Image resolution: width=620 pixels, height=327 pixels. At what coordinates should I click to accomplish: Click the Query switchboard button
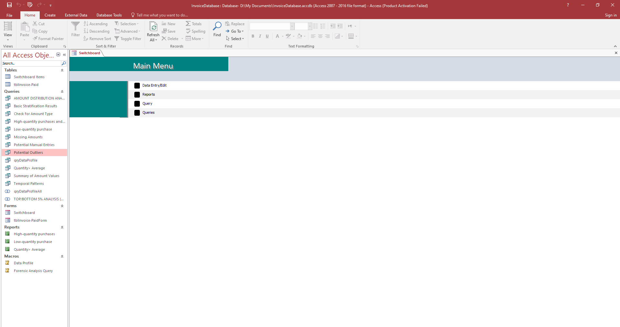[x=137, y=104]
